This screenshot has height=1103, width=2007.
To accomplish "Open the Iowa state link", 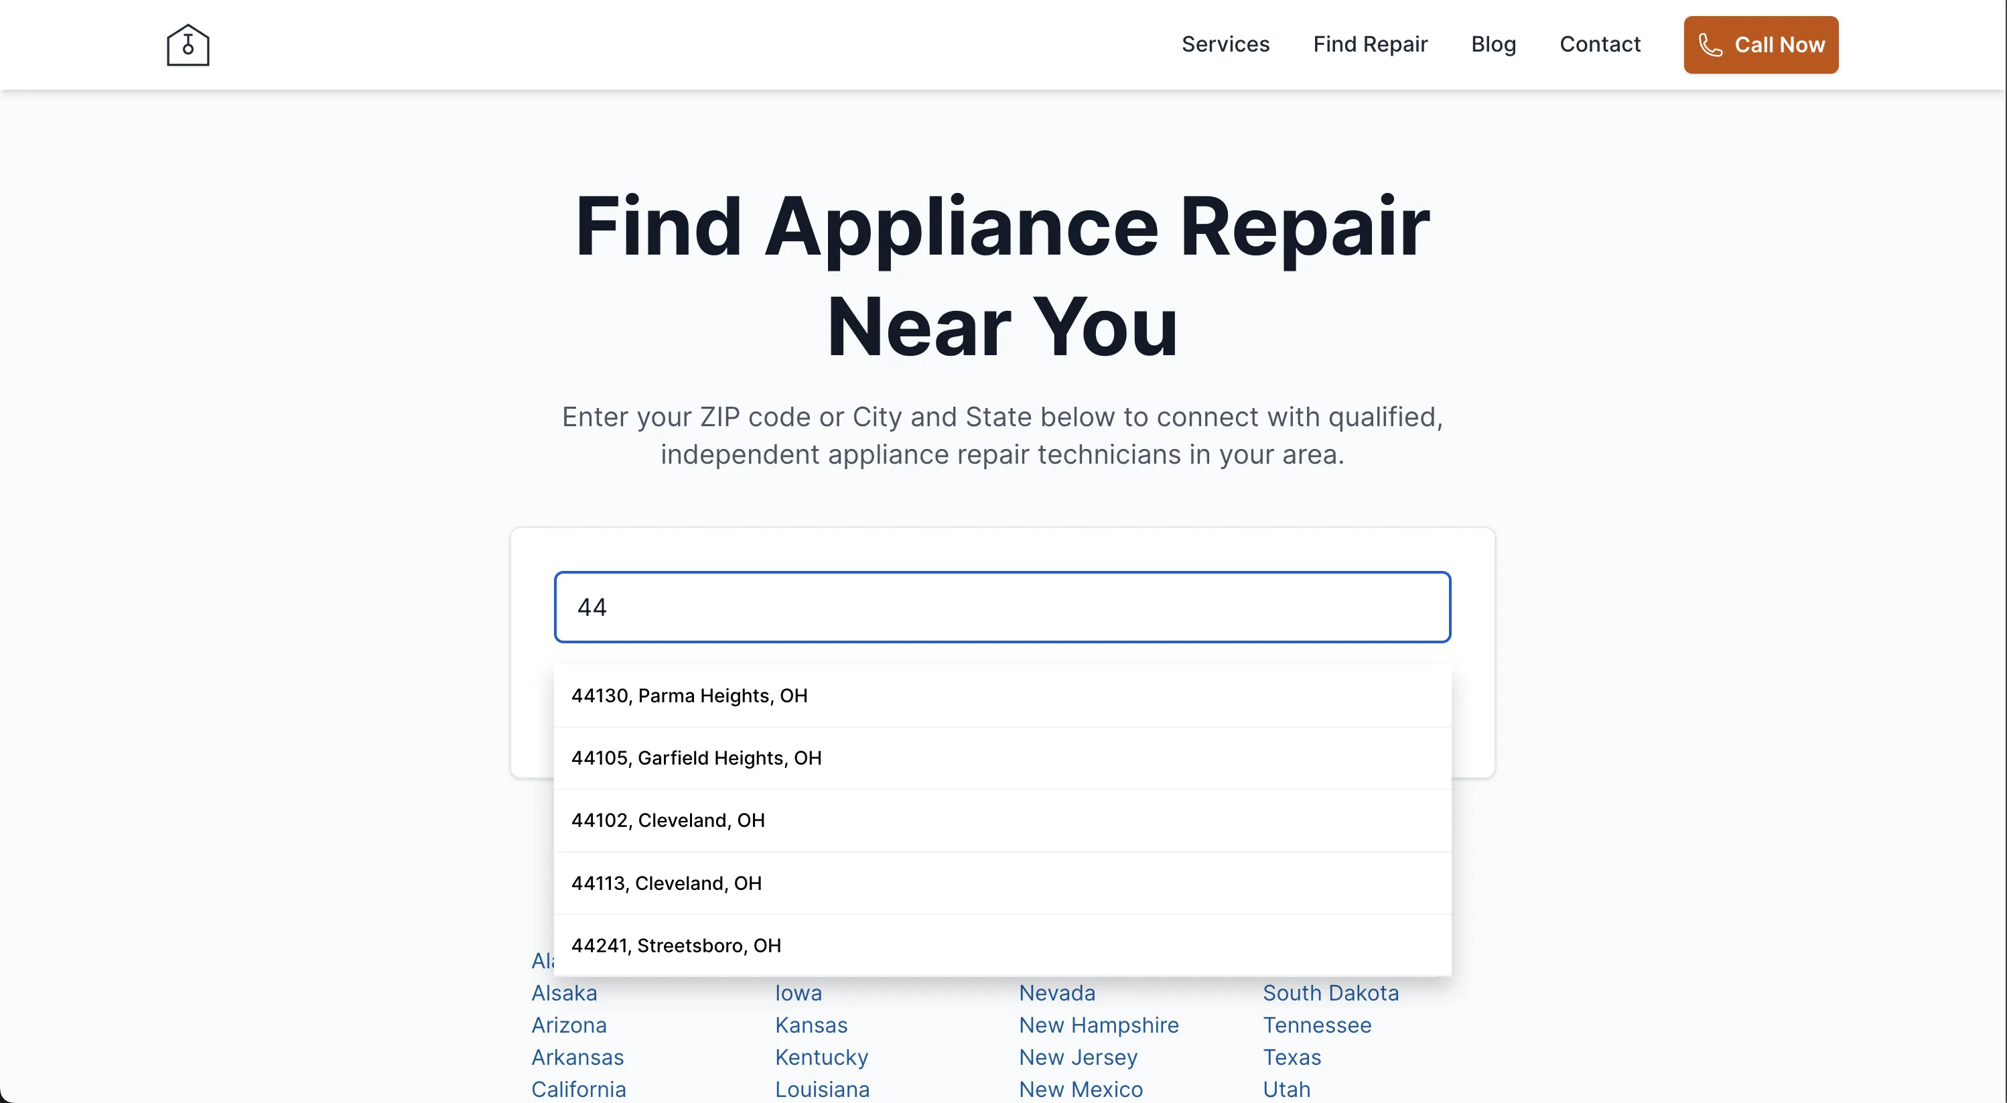I will point(799,993).
